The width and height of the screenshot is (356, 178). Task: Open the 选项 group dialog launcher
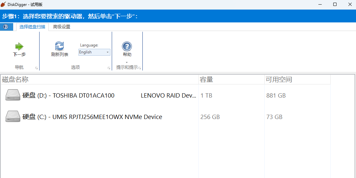[109, 68]
